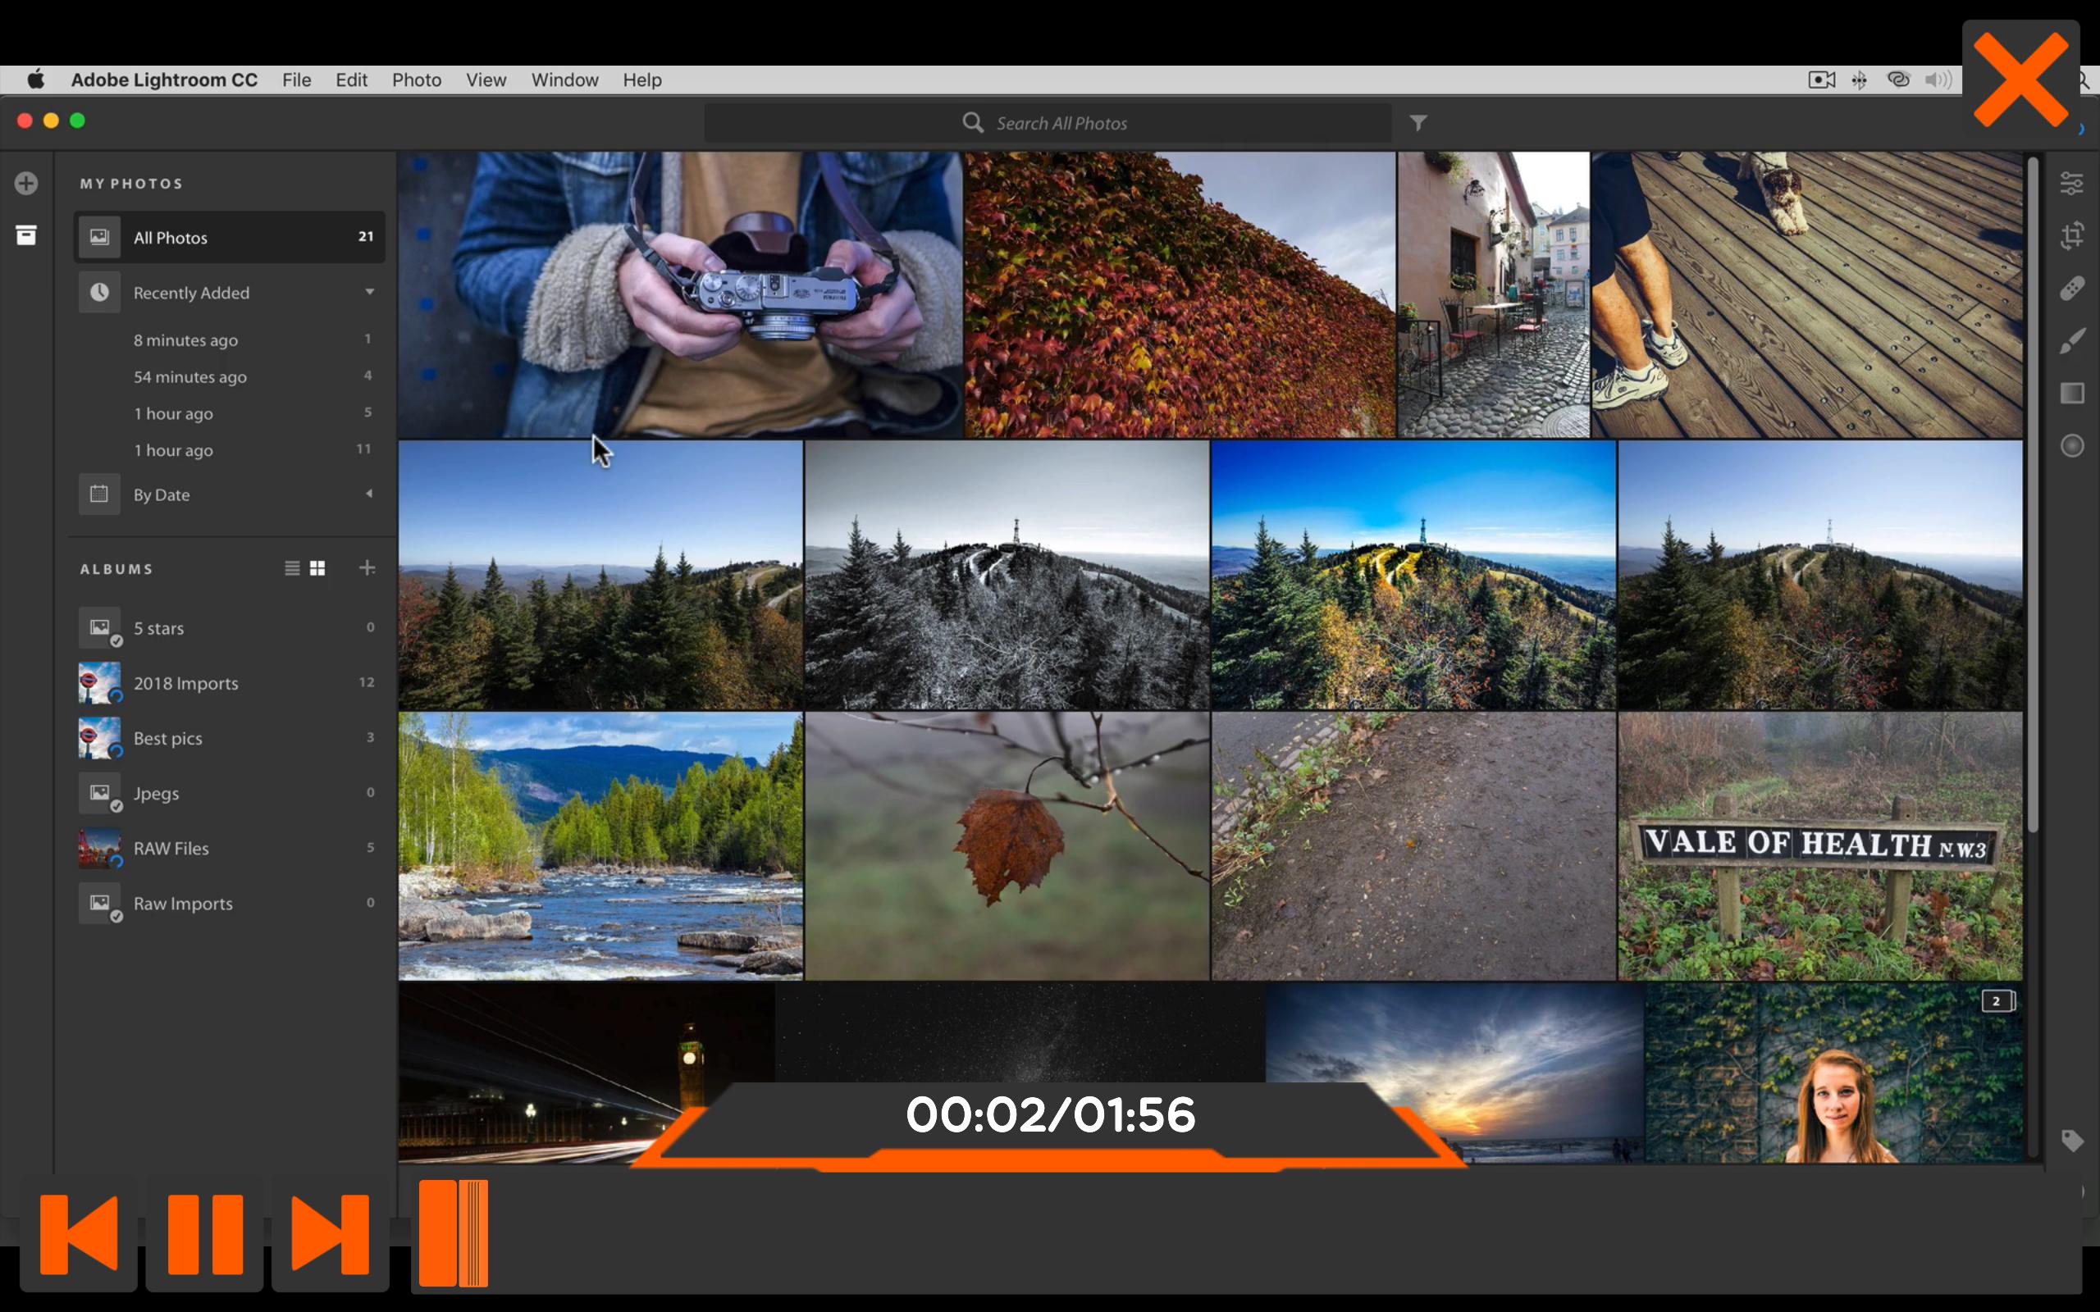Select the Radial Gradient tool
Image resolution: width=2100 pixels, height=1312 pixels.
pyautogui.click(x=2071, y=446)
